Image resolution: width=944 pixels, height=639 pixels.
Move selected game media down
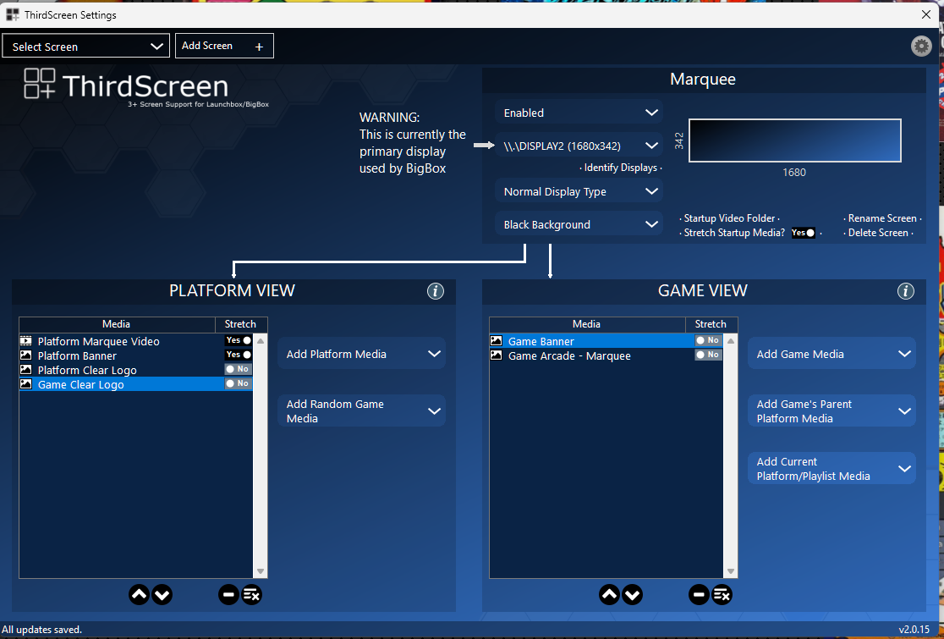[x=632, y=595]
